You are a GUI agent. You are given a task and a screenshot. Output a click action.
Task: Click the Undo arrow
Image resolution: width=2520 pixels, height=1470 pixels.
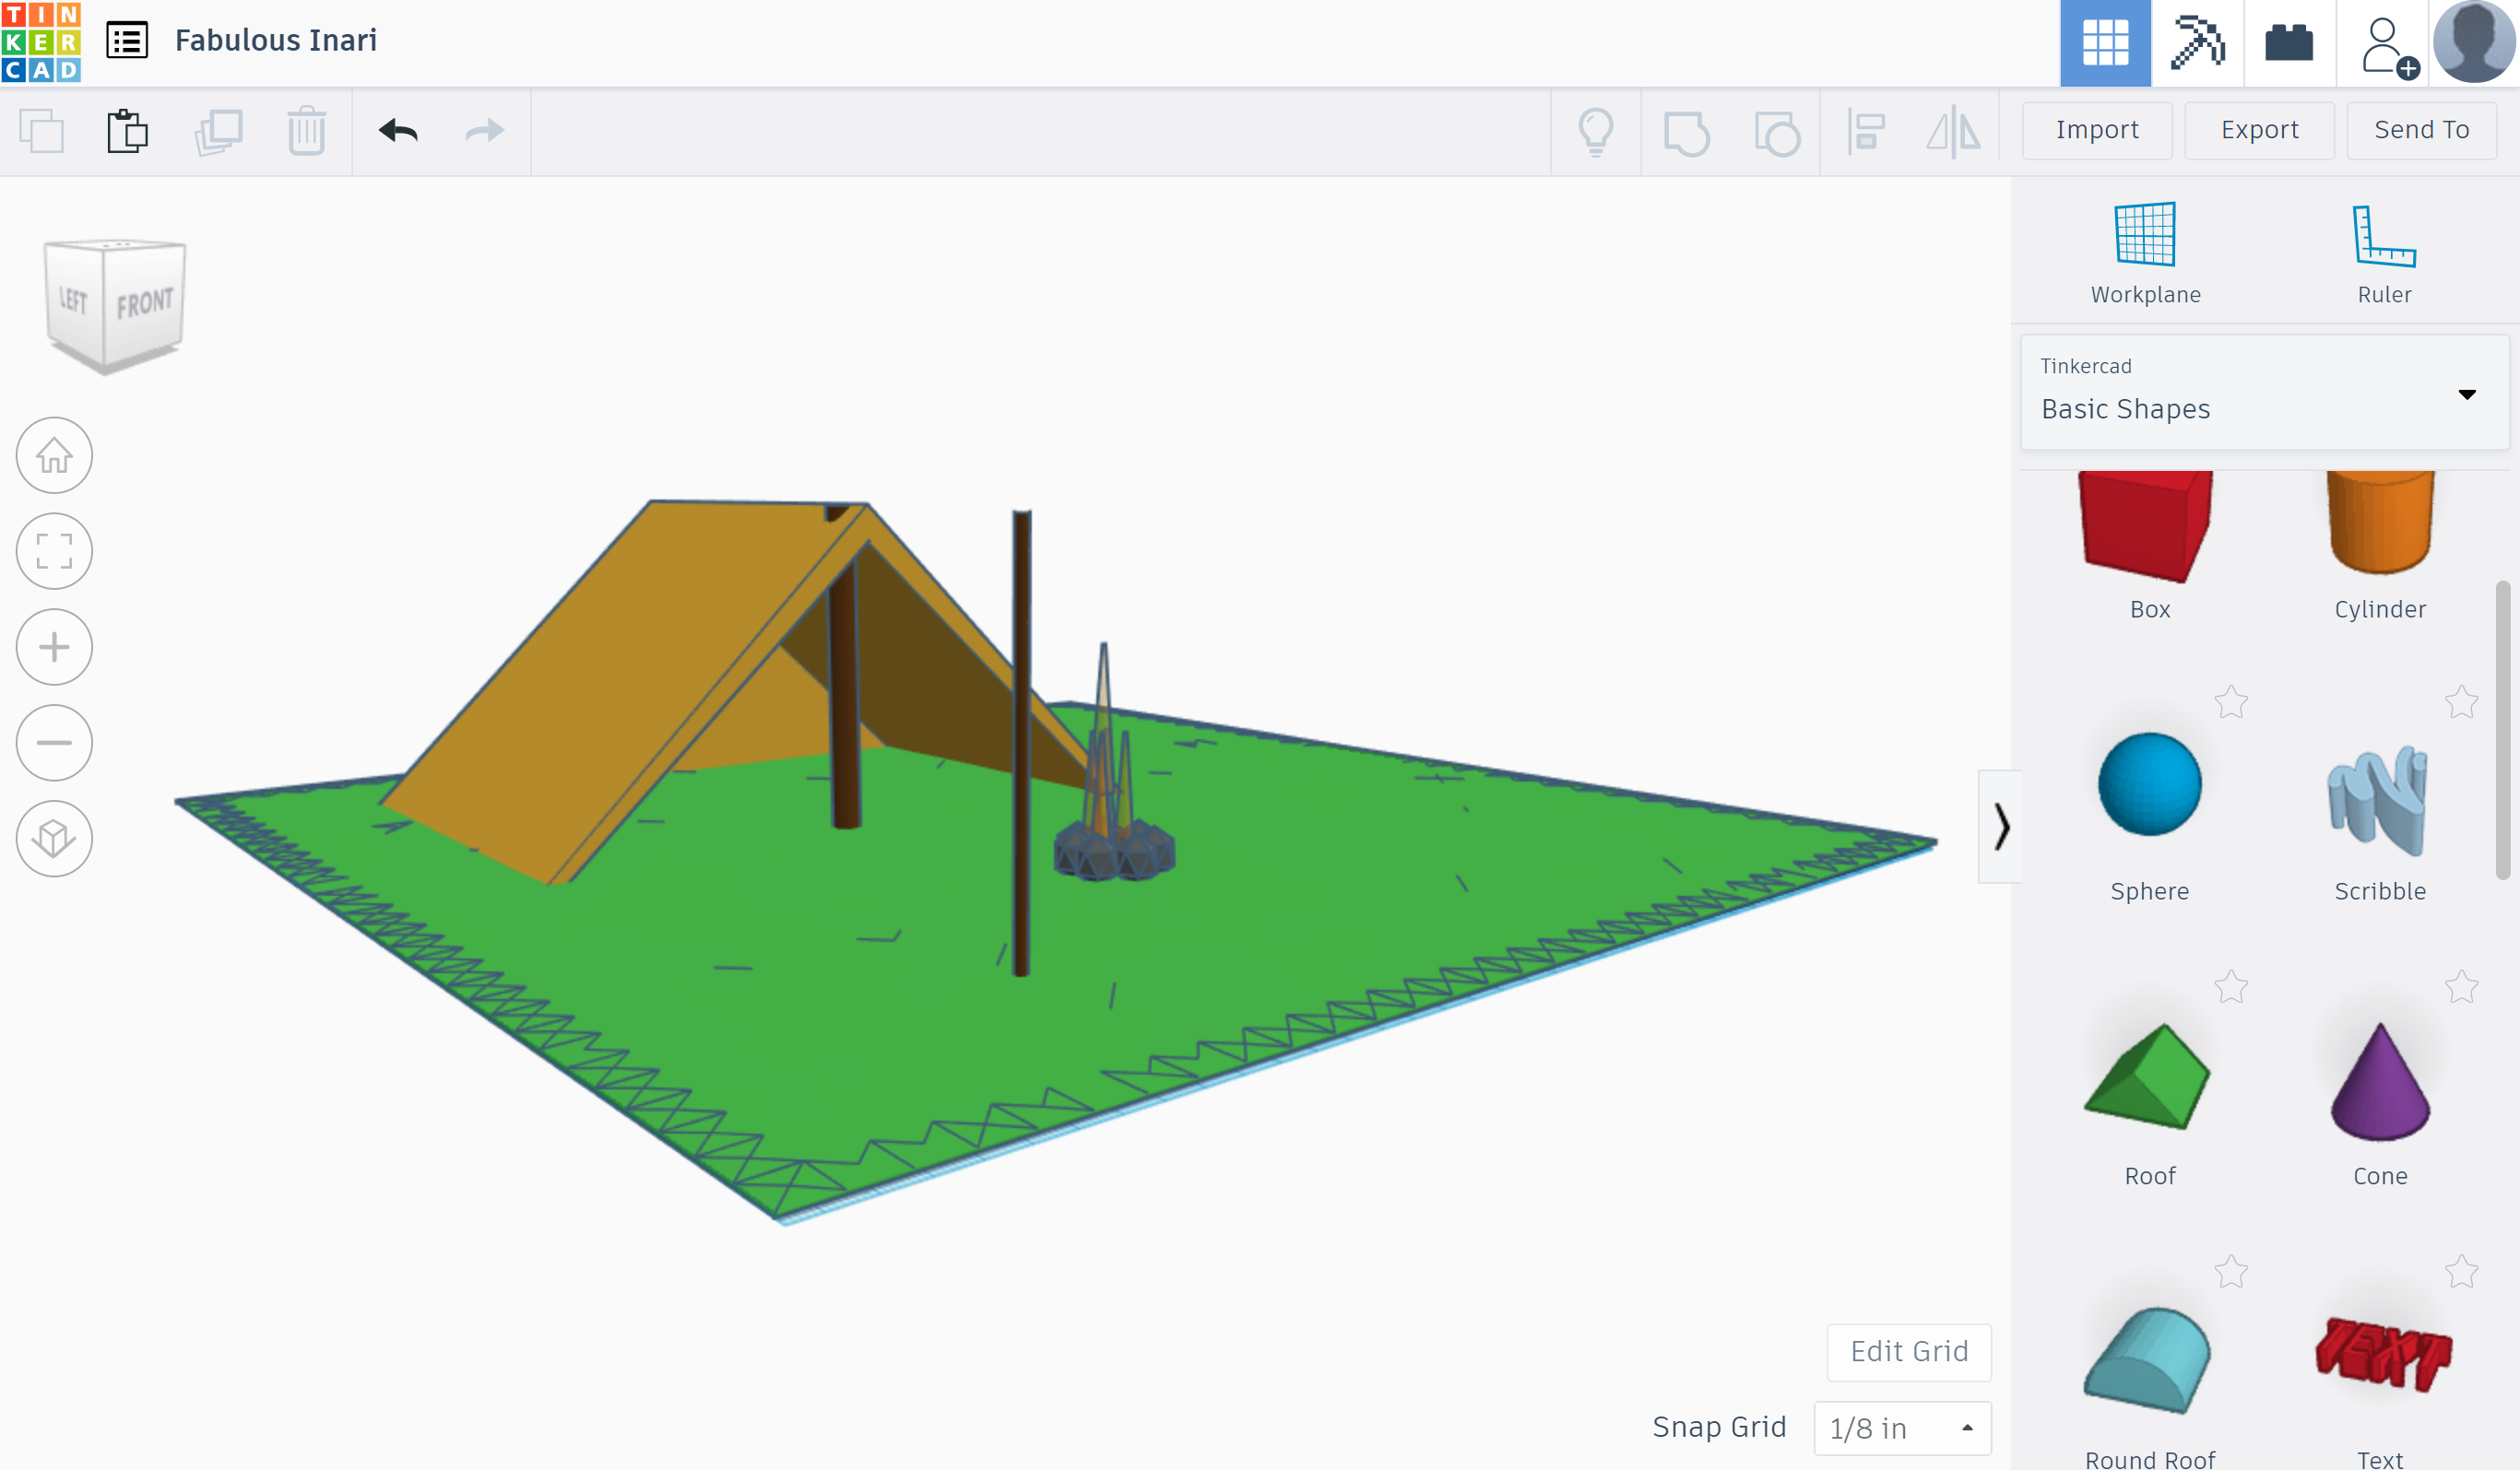[398, 131]
